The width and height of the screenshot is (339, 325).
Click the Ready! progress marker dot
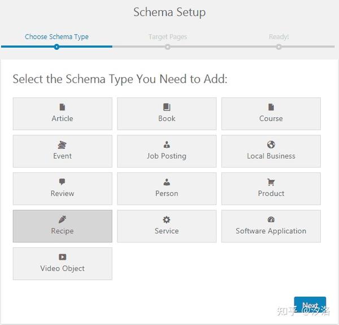click(279, 47)
